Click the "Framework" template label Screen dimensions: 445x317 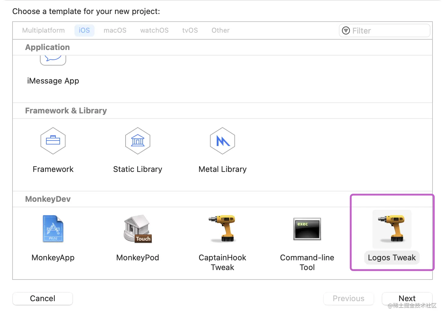53,169
